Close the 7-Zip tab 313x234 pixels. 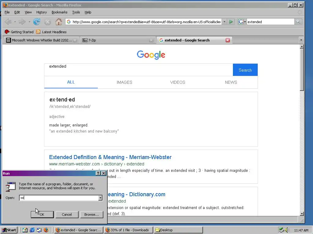pyautogui.click(x=151, y=40)
